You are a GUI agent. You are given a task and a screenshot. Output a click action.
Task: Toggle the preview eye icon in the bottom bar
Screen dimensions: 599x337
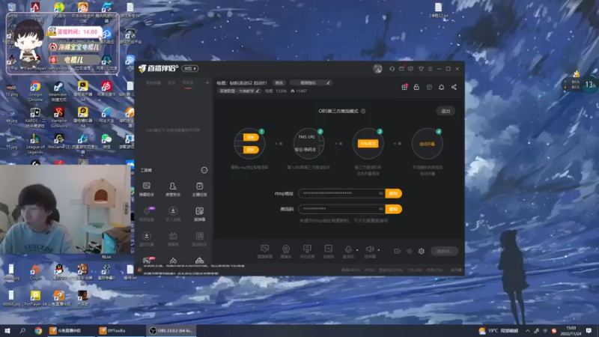tap(409, 251)
